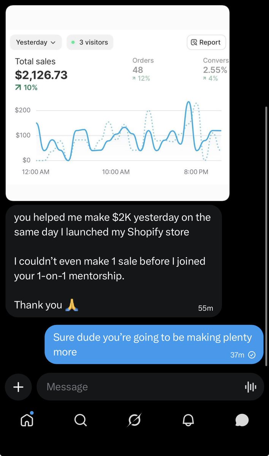Select the blue sent reply bubble
This screenshot has width=269, height=456.
click(x=154, y=344)
